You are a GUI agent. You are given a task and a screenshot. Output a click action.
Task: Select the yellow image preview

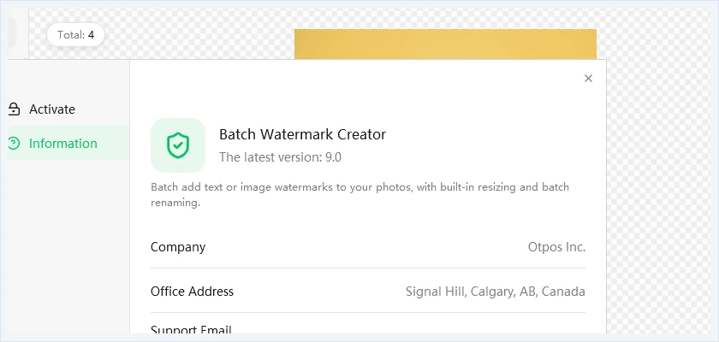445,44
